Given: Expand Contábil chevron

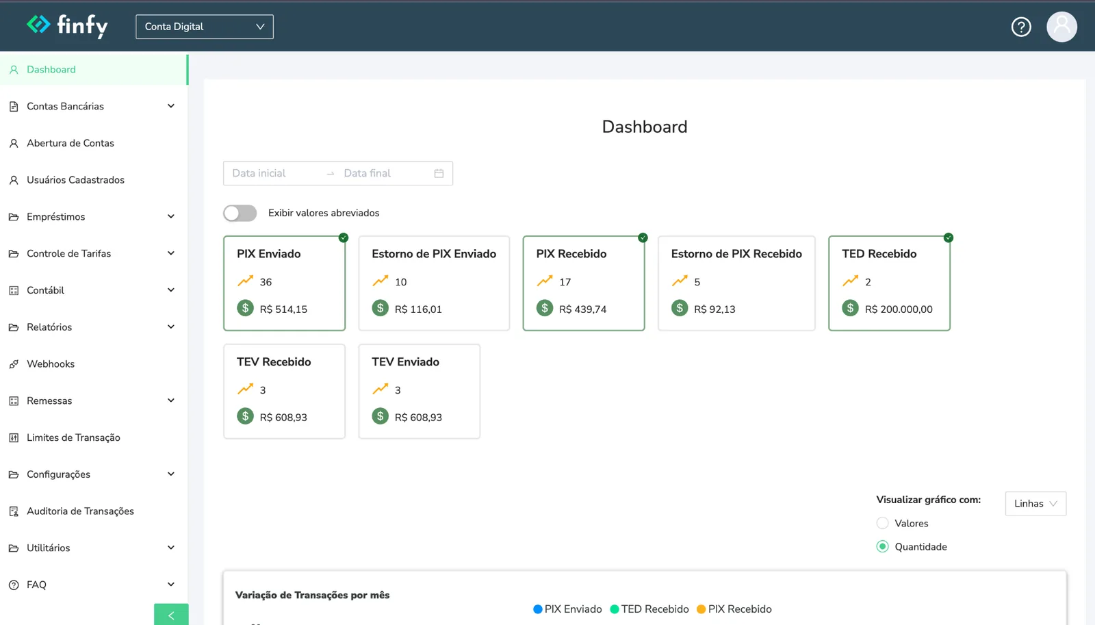Looking at the screenshot, I should (x=171, y=290).
